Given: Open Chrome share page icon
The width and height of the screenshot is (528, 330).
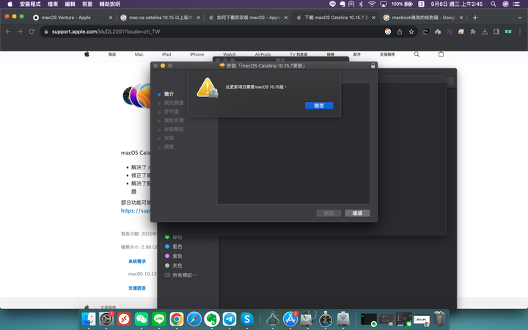Looking at the screenshot, I should 400,32.
